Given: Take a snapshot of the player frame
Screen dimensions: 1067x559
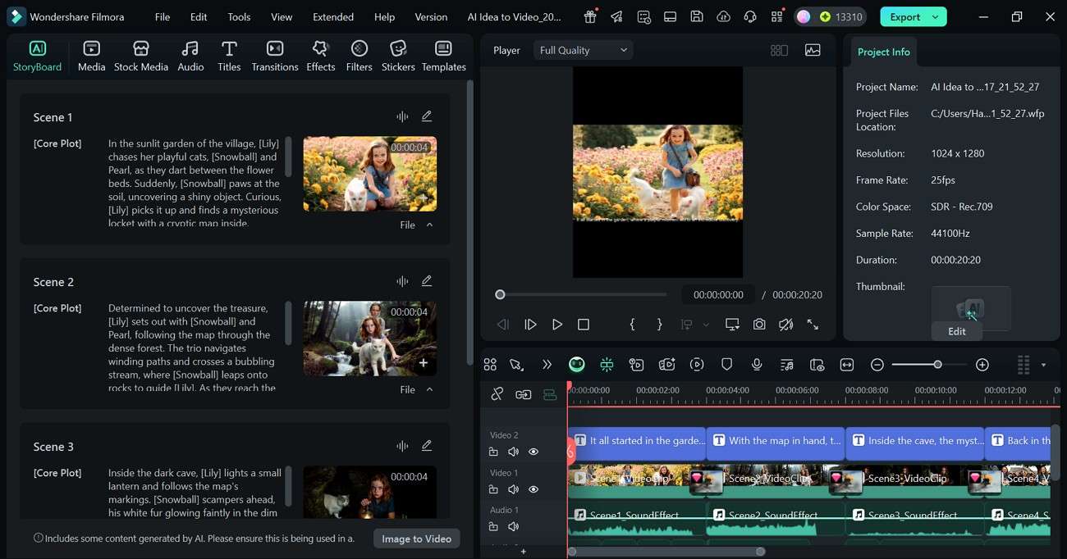Looking at the screenshot, I should (759, 325).
